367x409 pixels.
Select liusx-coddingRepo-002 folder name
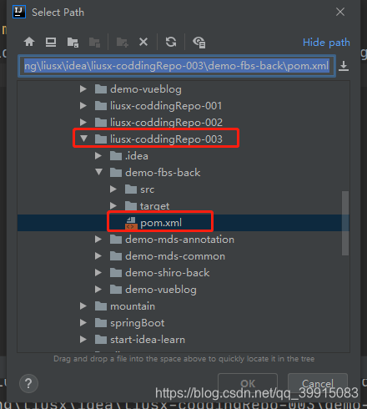[166, 123]
